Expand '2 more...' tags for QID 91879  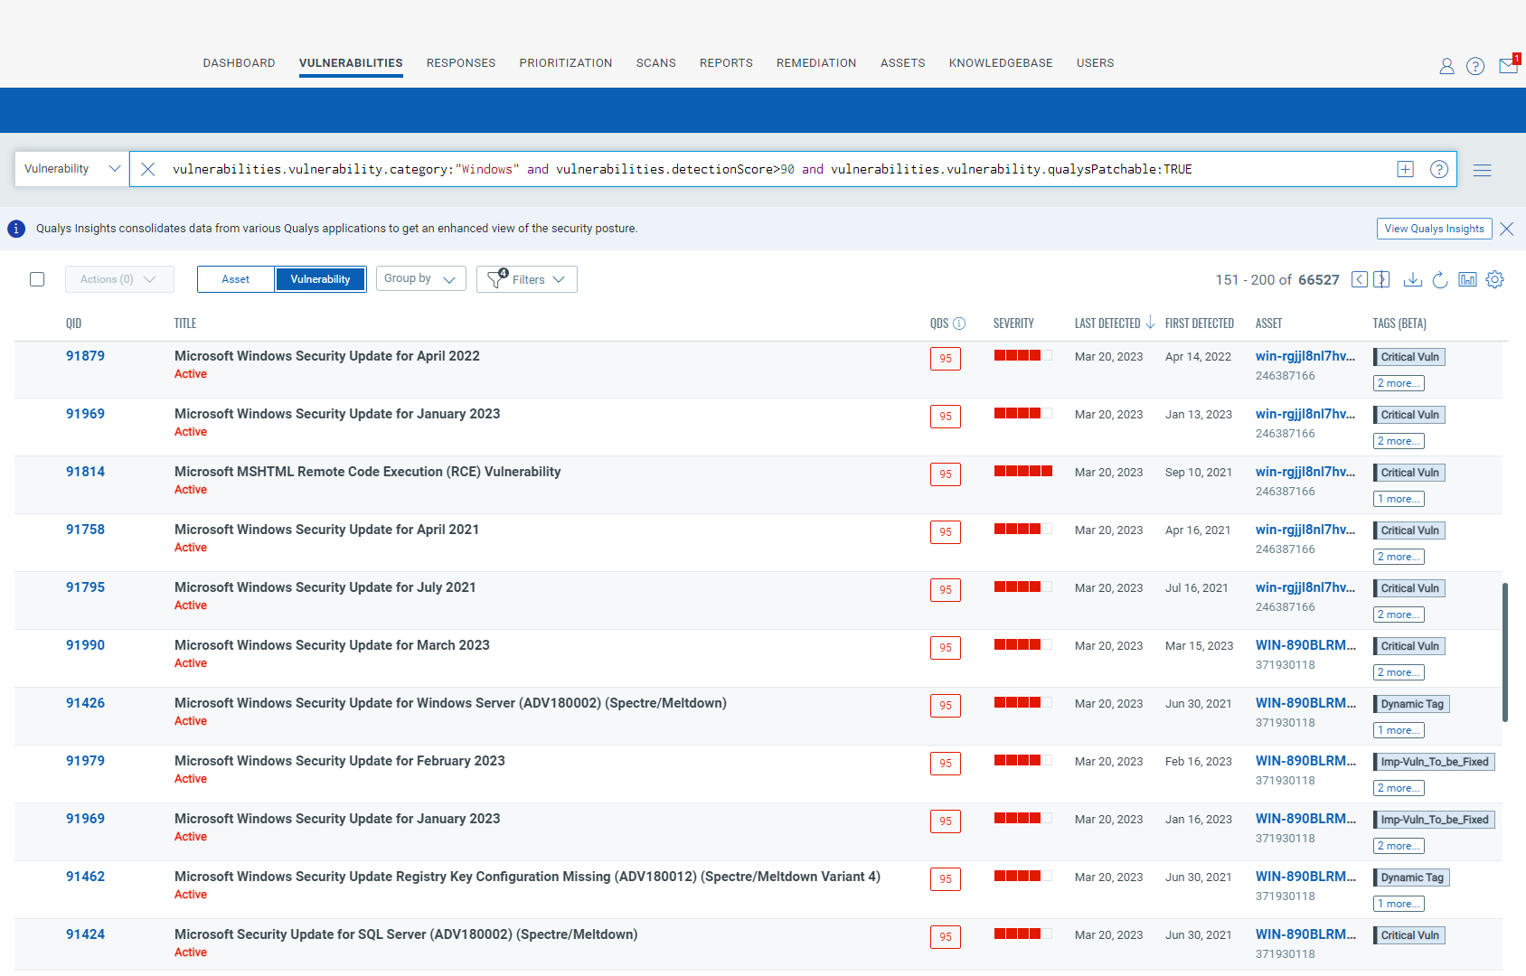pos(1399,383)
